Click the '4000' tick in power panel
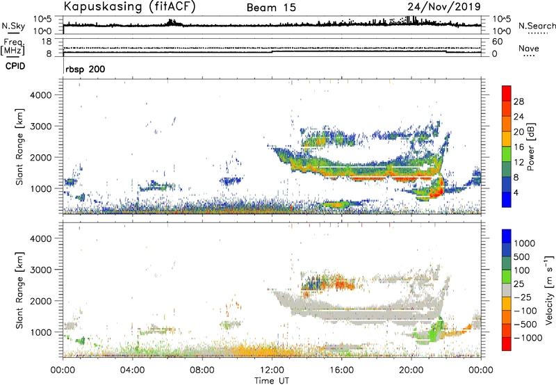The image size is (556, 385). click(40, 95)
